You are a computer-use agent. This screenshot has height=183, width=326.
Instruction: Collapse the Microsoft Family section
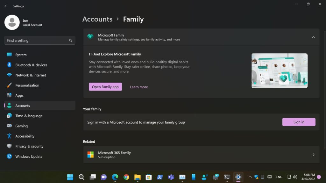[313, 37]
